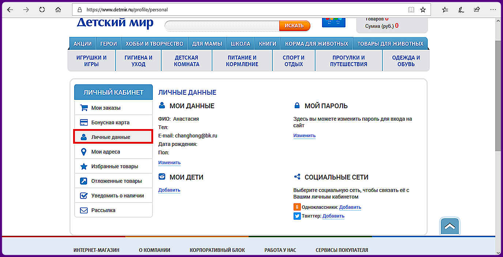This screenshot has height=257, width=503.
Task: Click Изменить under МОИ ДАННЫЕ
Action: [x=169, y=163]
